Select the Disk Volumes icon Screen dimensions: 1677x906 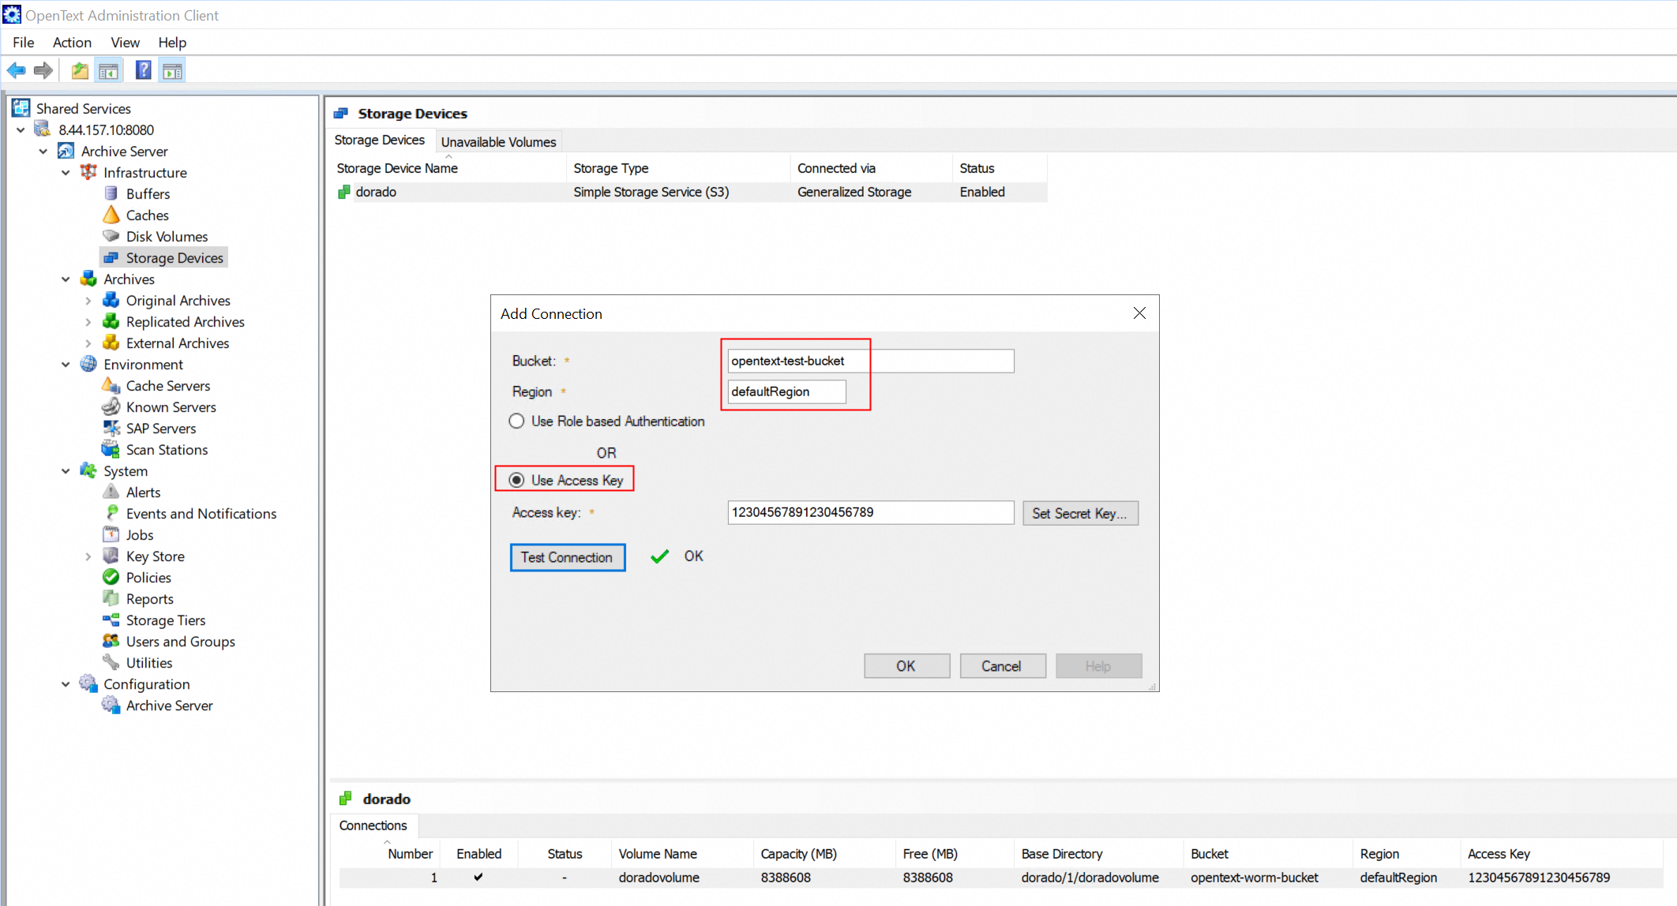click(x=111, y=236)
